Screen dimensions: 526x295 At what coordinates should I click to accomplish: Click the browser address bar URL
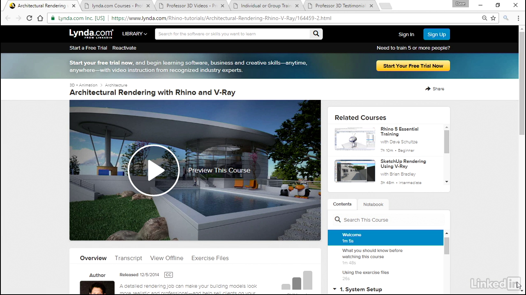point(221,18)
